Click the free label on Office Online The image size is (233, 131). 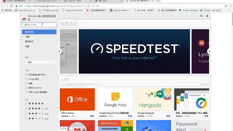coord(92,116)
